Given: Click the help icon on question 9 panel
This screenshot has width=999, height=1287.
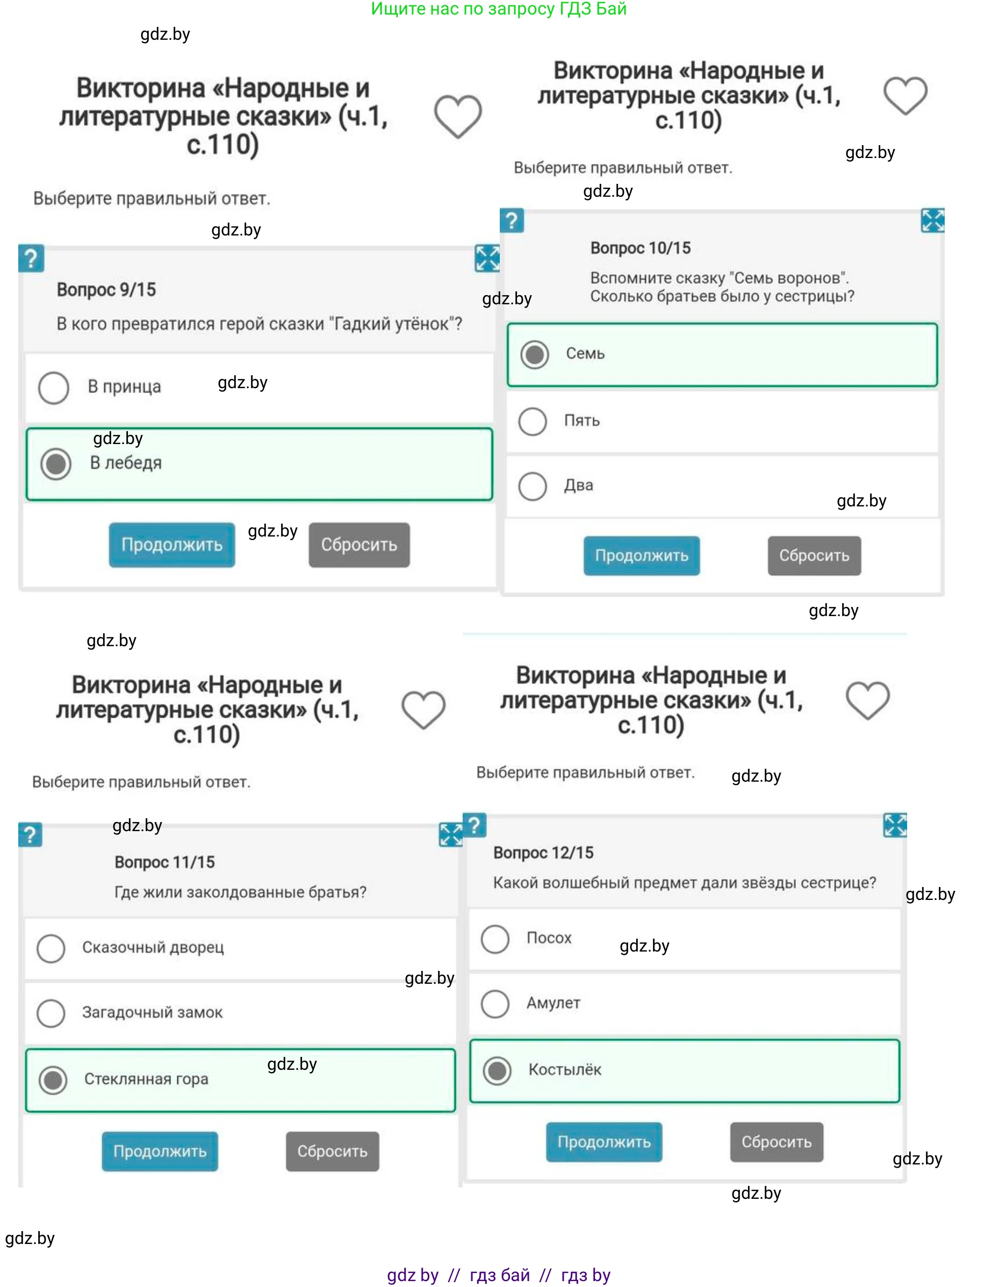Looking at the screenshot, I should 31,259.
